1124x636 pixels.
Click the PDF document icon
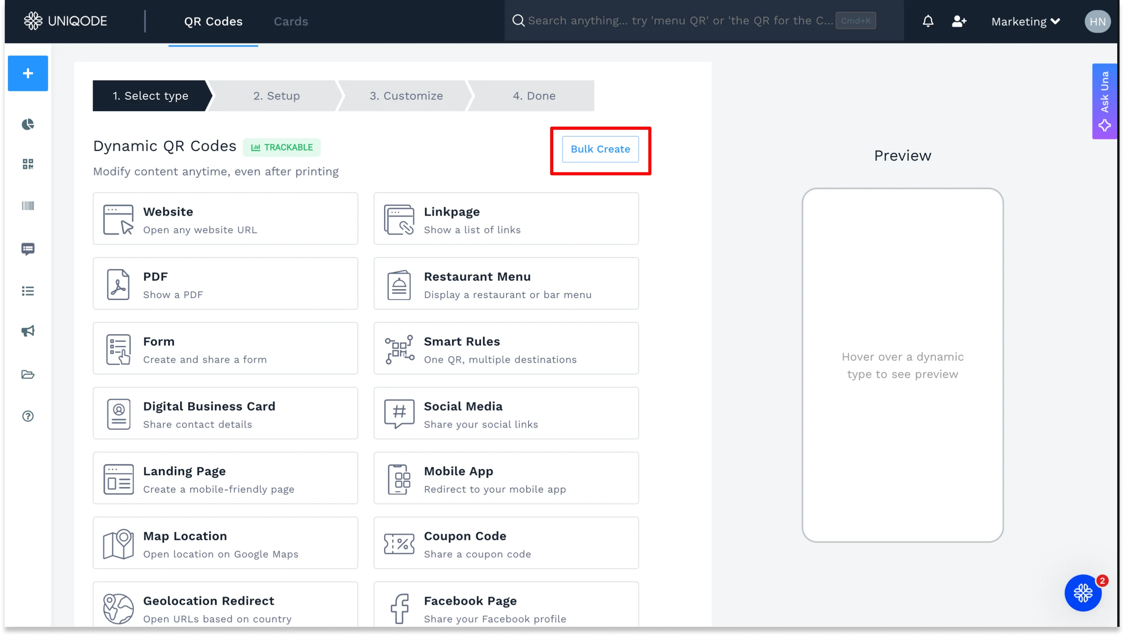tap(119, 284)
